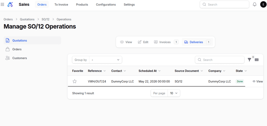Click the VWH/OUT/24 reference cell

(x=97, y=81)
